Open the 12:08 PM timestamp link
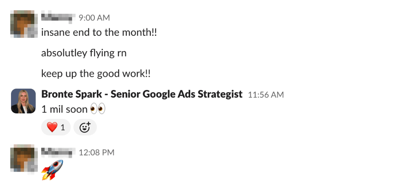This screenshot has width=403, height=189. click(96, 152)
